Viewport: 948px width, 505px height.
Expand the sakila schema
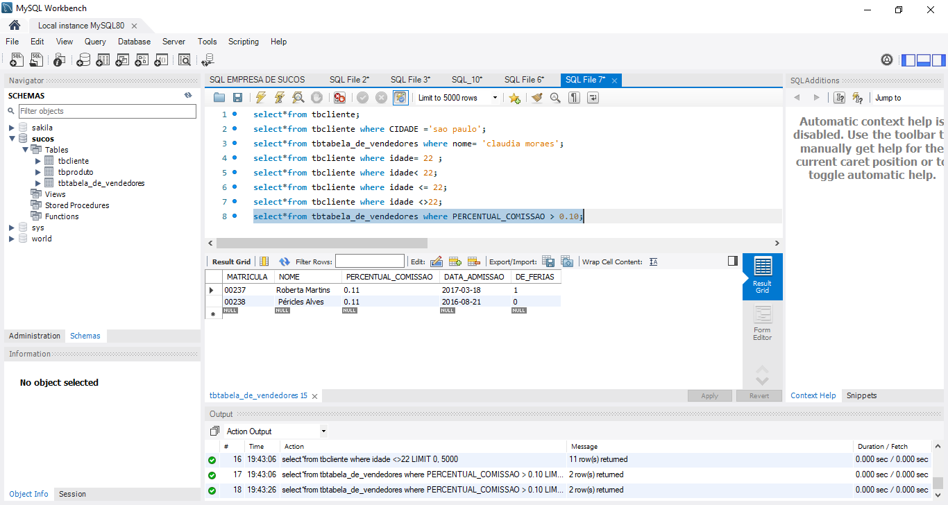pos(12,128)
